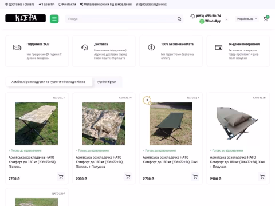Open NATO-XL-HP khaki cot with pillow photo
The width and height of the screenshot is (275, 206).
point(238,124)
